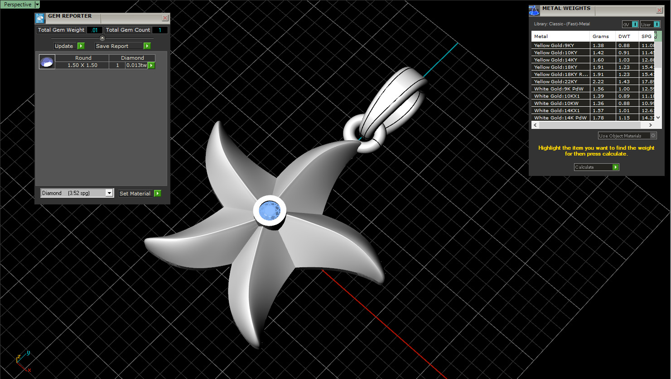Click the green arrow beside Save Report
The height and width of the screenshot is (379, 671).
pos(147,46)
